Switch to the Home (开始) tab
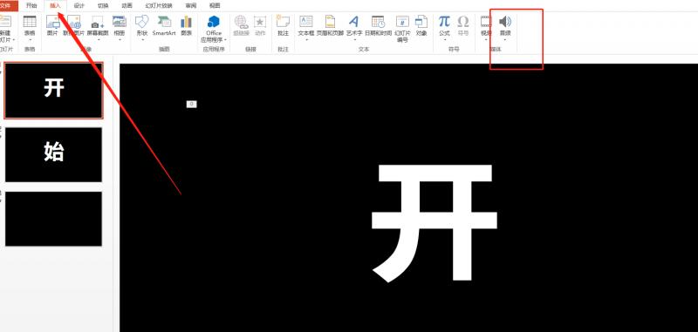The height and width of the screenshot is (332, 698). coord(31,6)
